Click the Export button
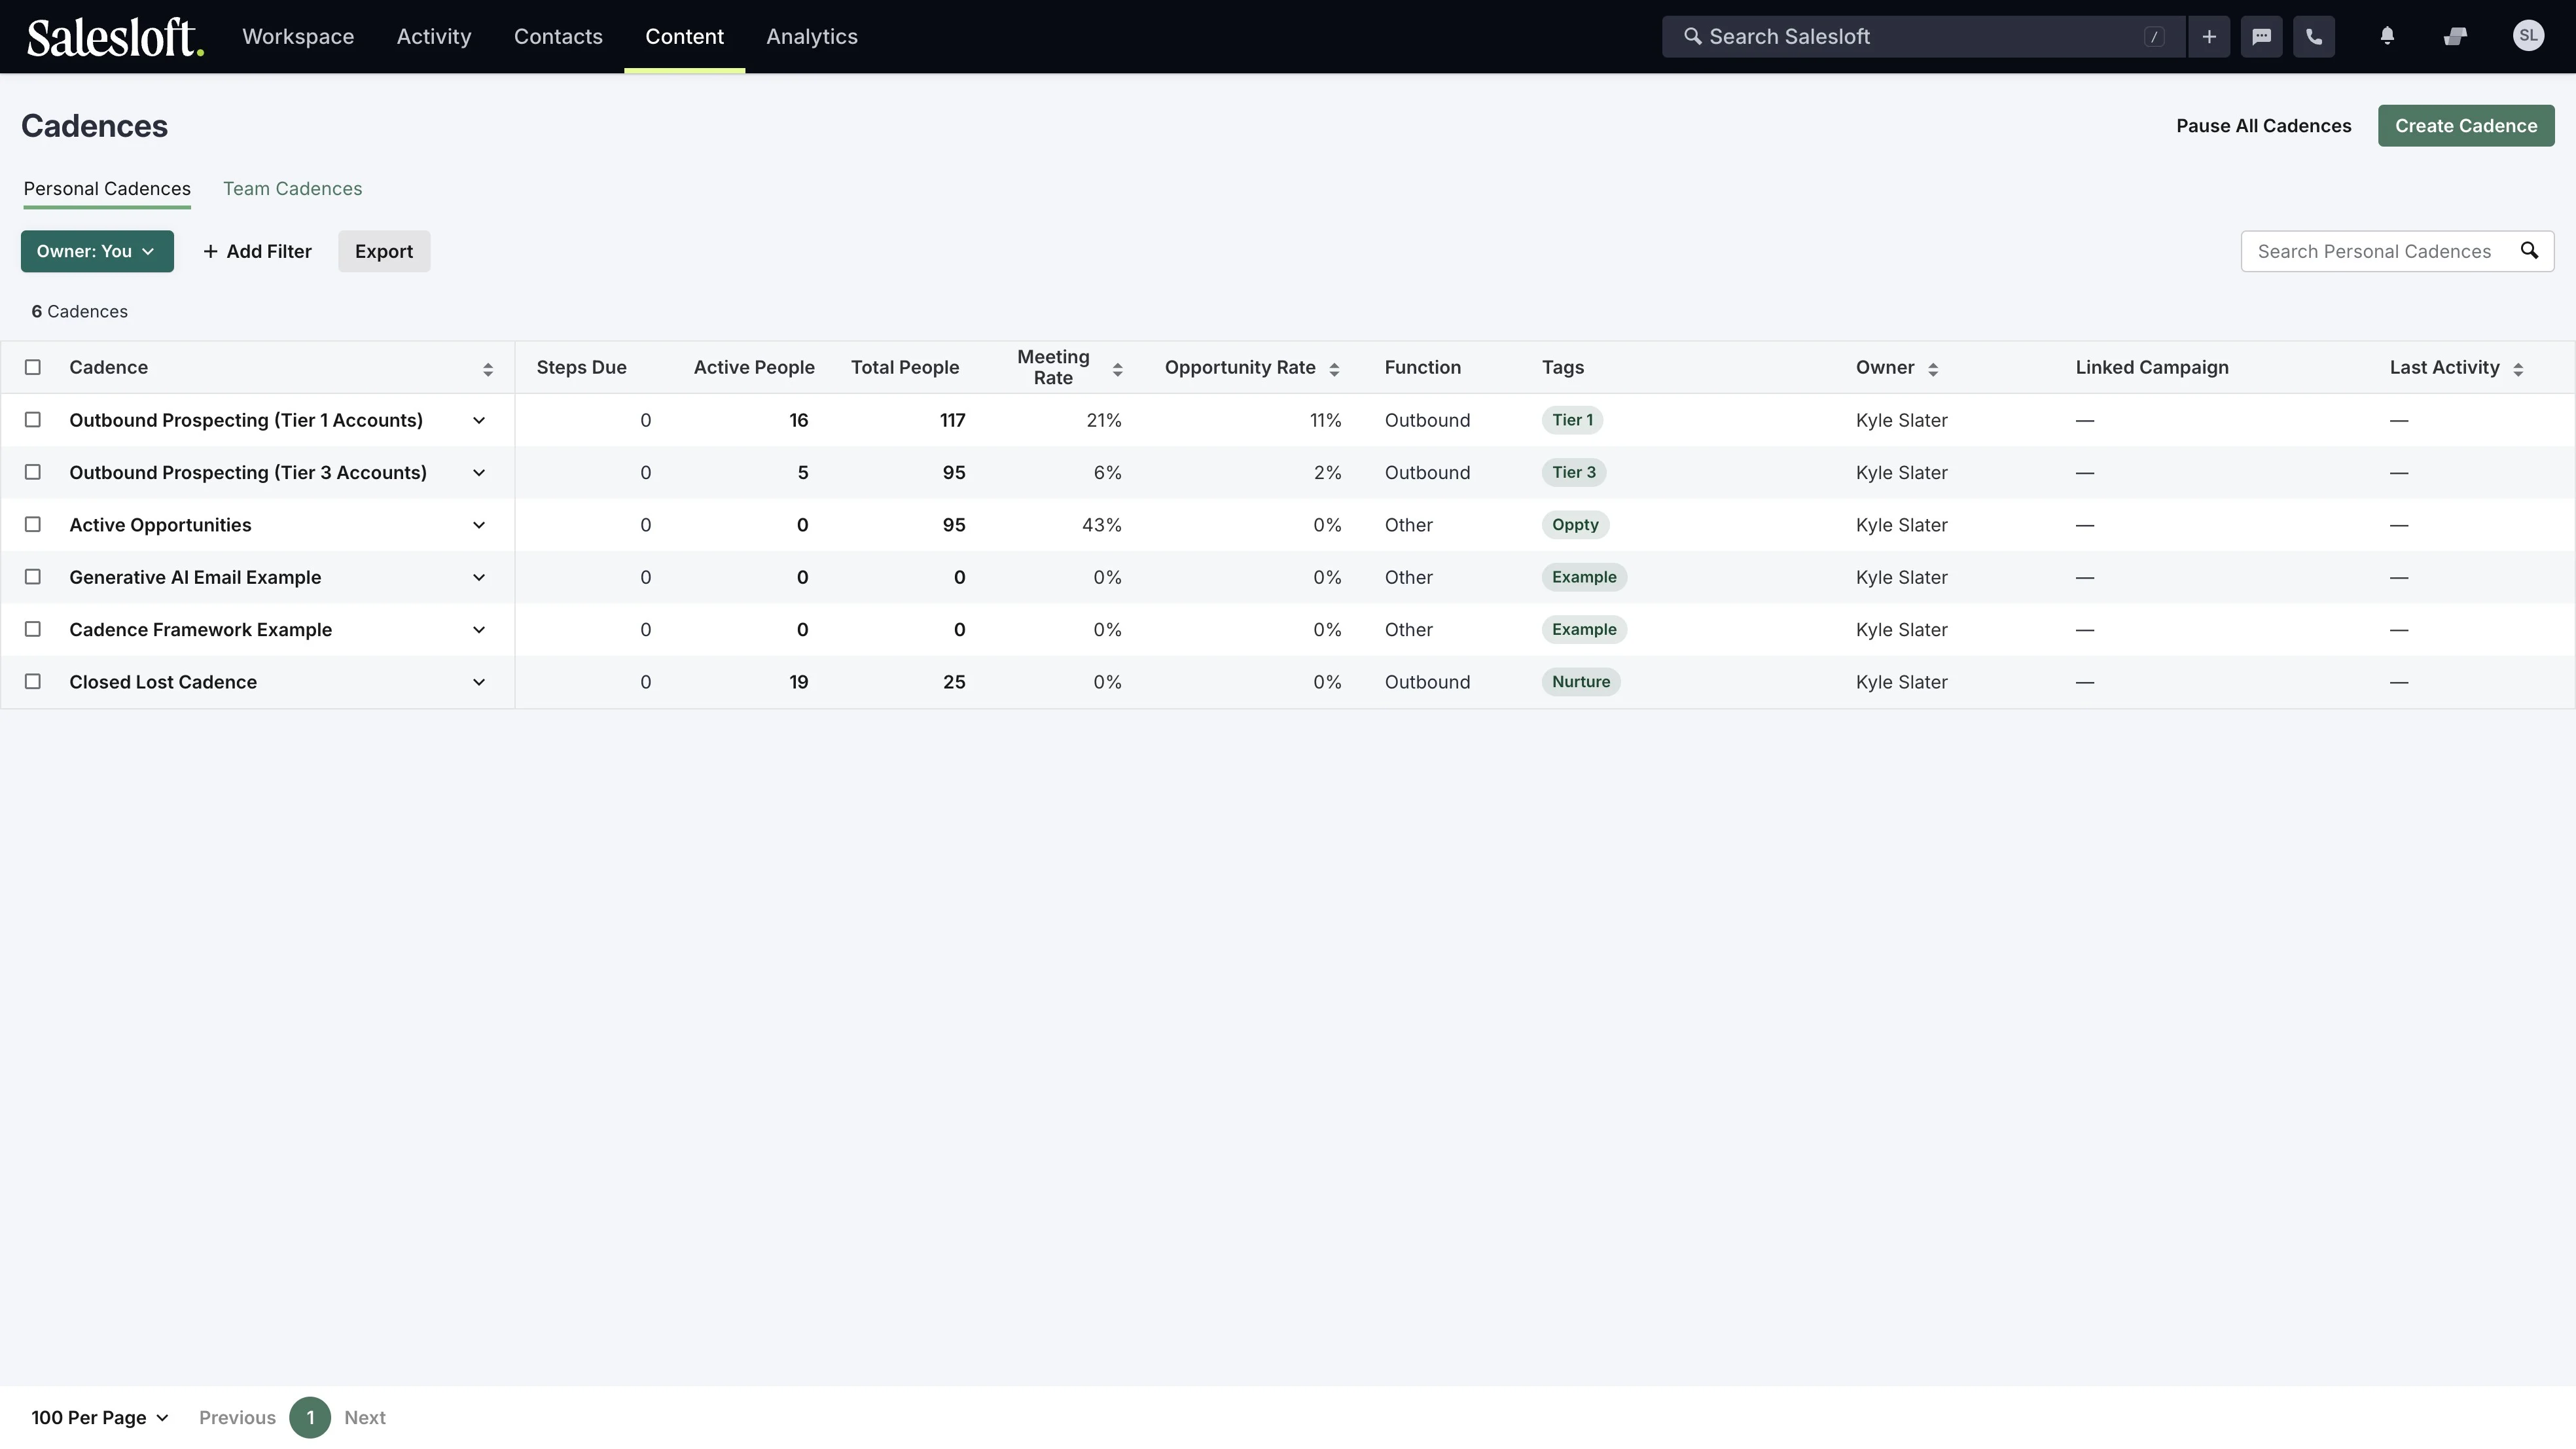The height and width of the screenshot is (1449, 2576). (x=384, y=251)
